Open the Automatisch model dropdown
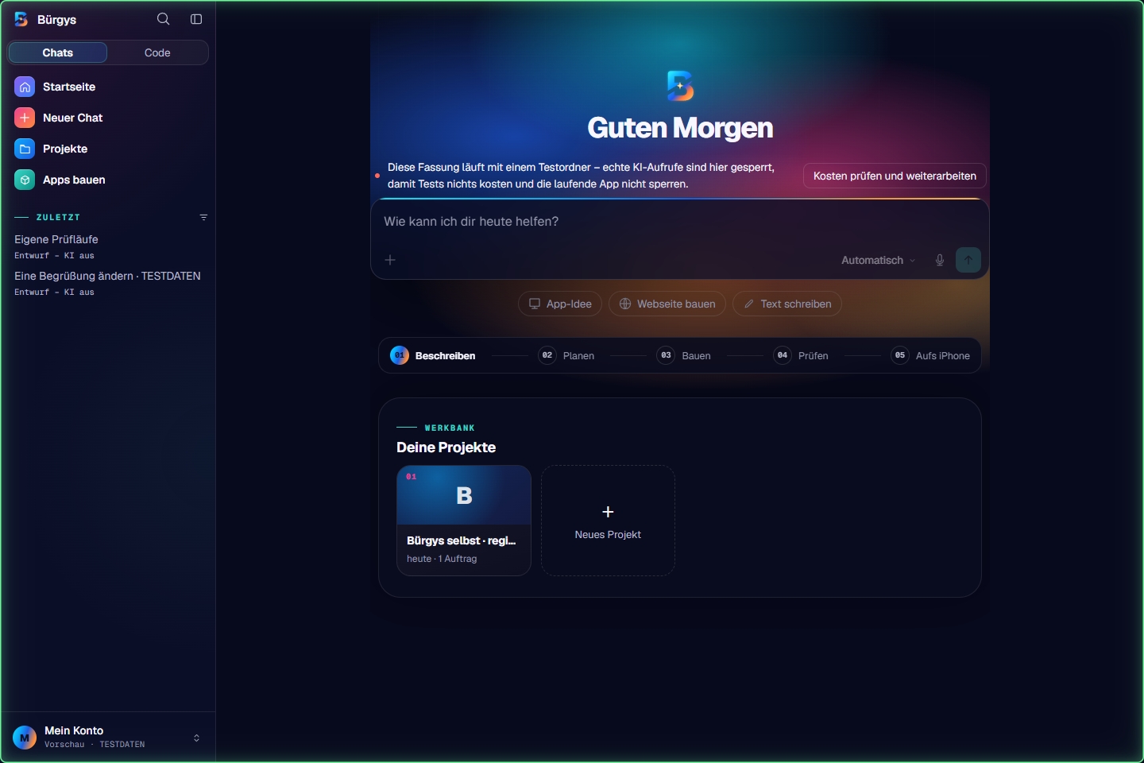 click(878, 260)
